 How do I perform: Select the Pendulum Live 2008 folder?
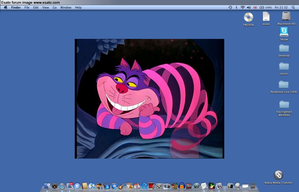coord(284,85)
